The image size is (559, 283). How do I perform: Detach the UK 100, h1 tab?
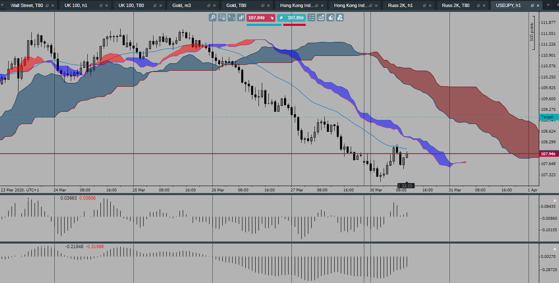pos(101,6)
